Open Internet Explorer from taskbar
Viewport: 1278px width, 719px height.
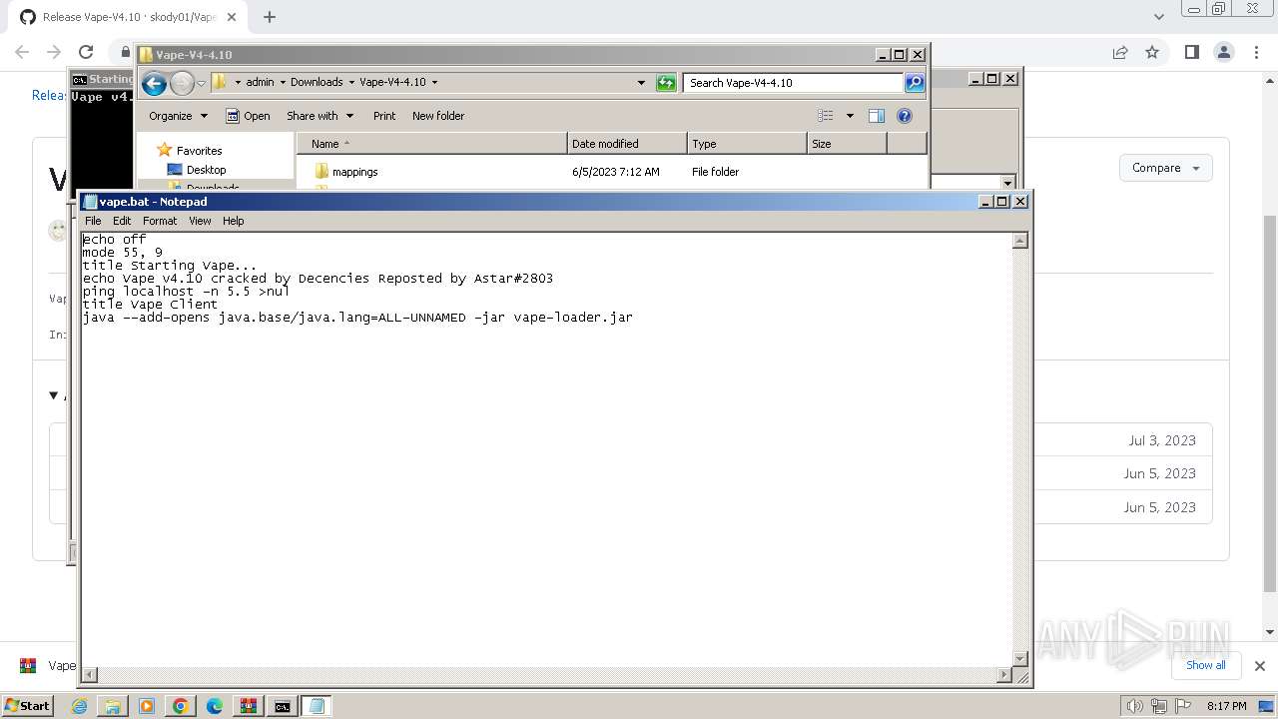79,706
